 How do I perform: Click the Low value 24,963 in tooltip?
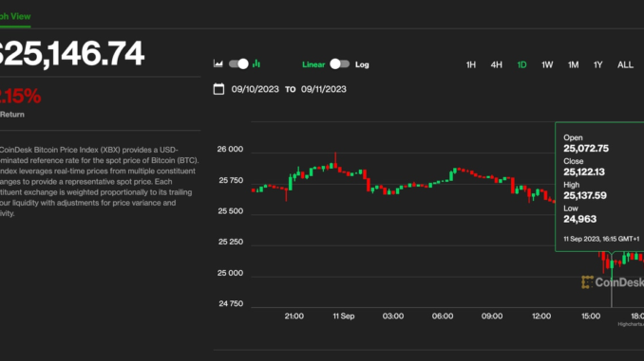579,219
